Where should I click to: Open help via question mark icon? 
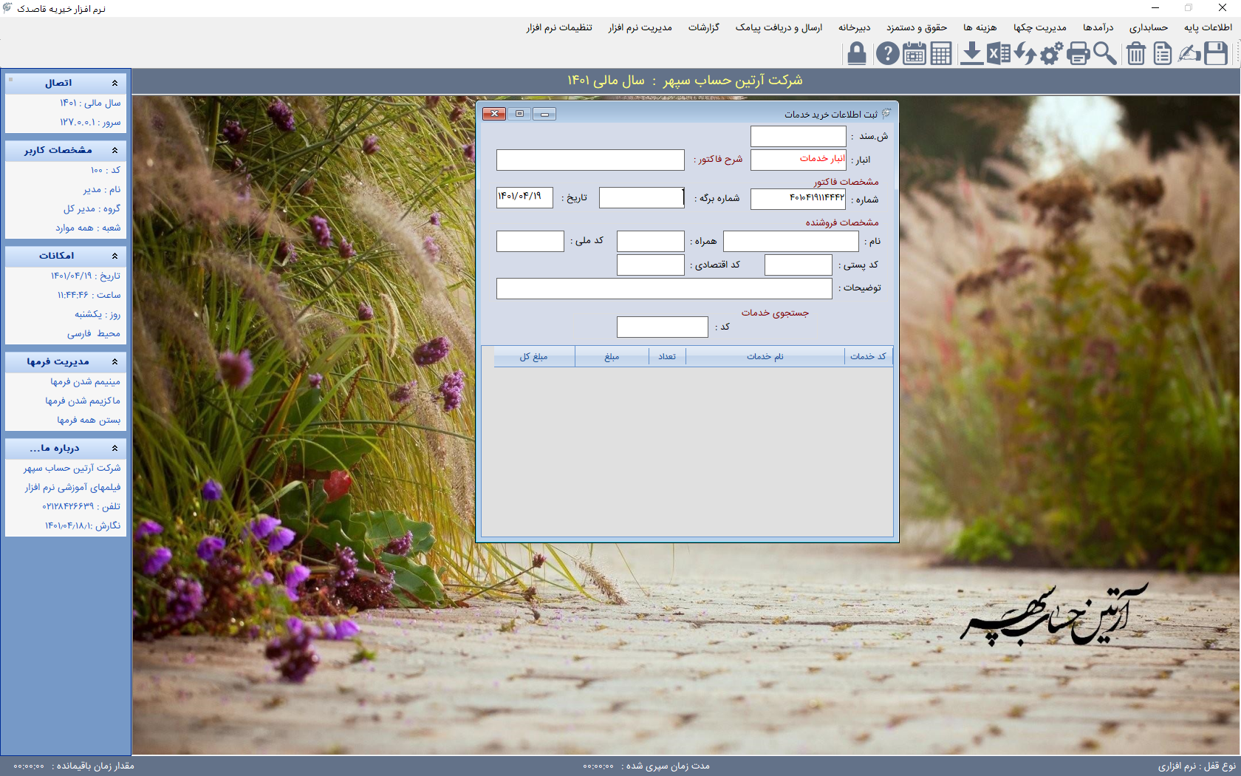coord(887,54)
